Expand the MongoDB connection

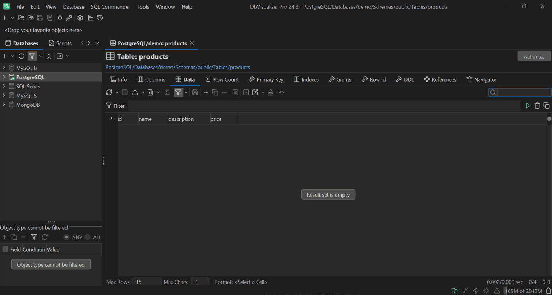point(4,105)
